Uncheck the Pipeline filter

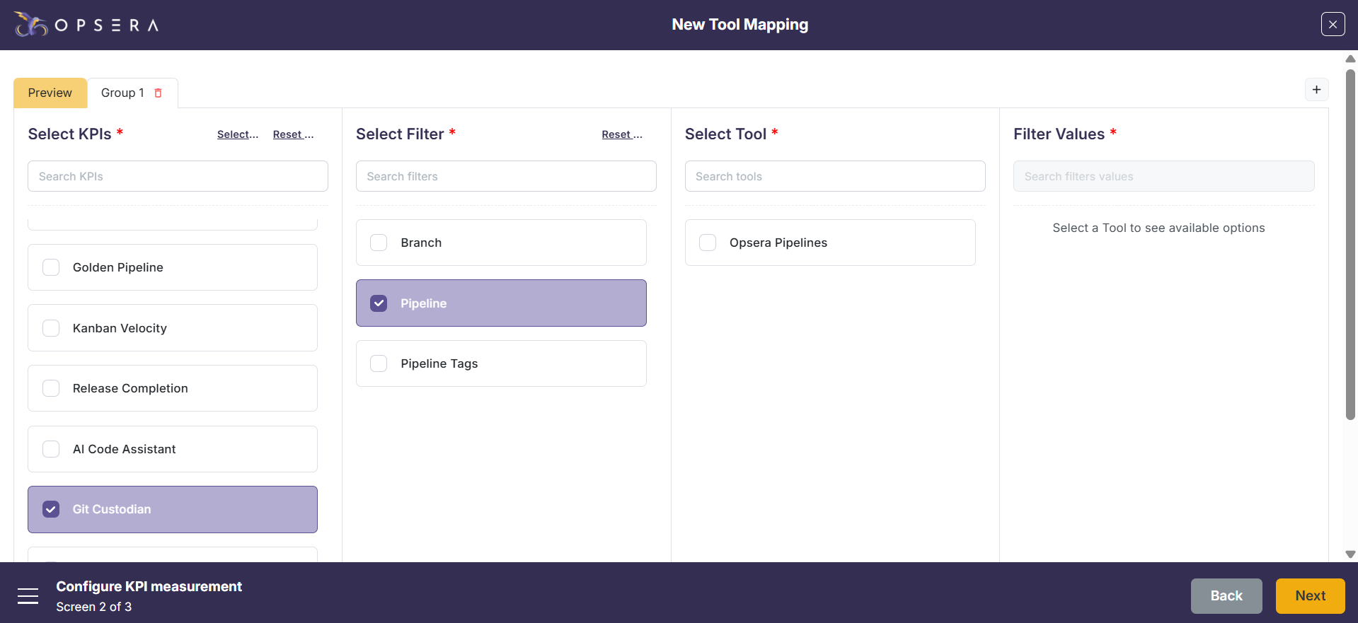[379, 303]
